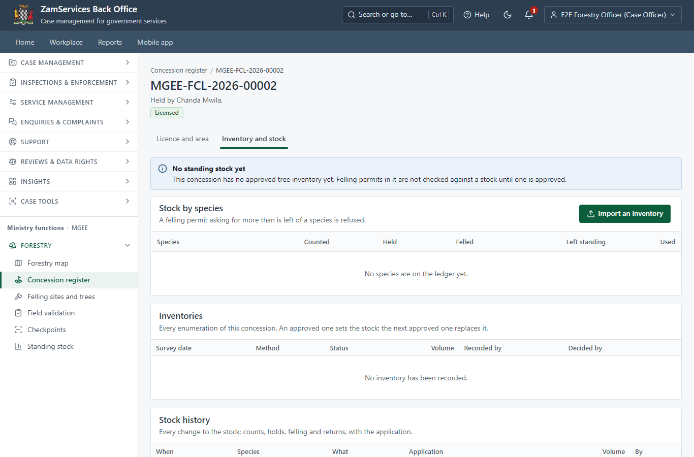Expand the Enquiries & Complaints chevron

(x=128, y=122)
